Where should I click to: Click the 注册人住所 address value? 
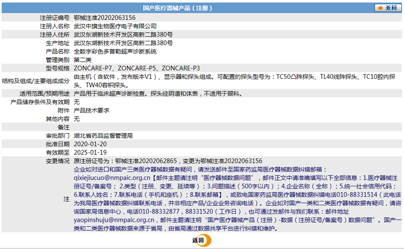123,35
